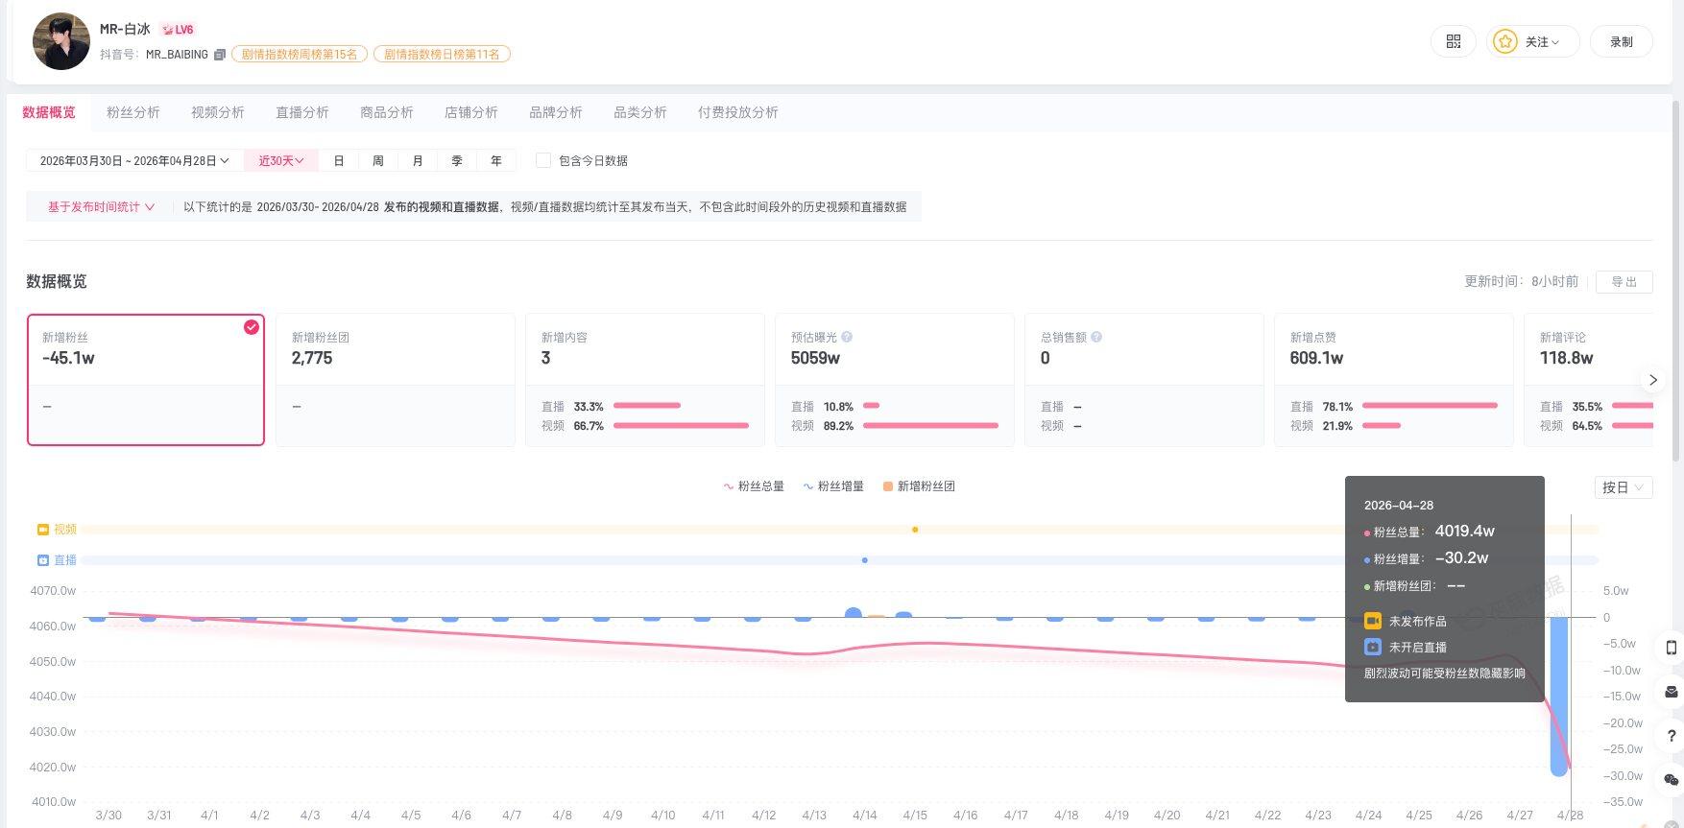Open the date range picker dropdown
1684x828 pixels.
(x=134, y=161)
